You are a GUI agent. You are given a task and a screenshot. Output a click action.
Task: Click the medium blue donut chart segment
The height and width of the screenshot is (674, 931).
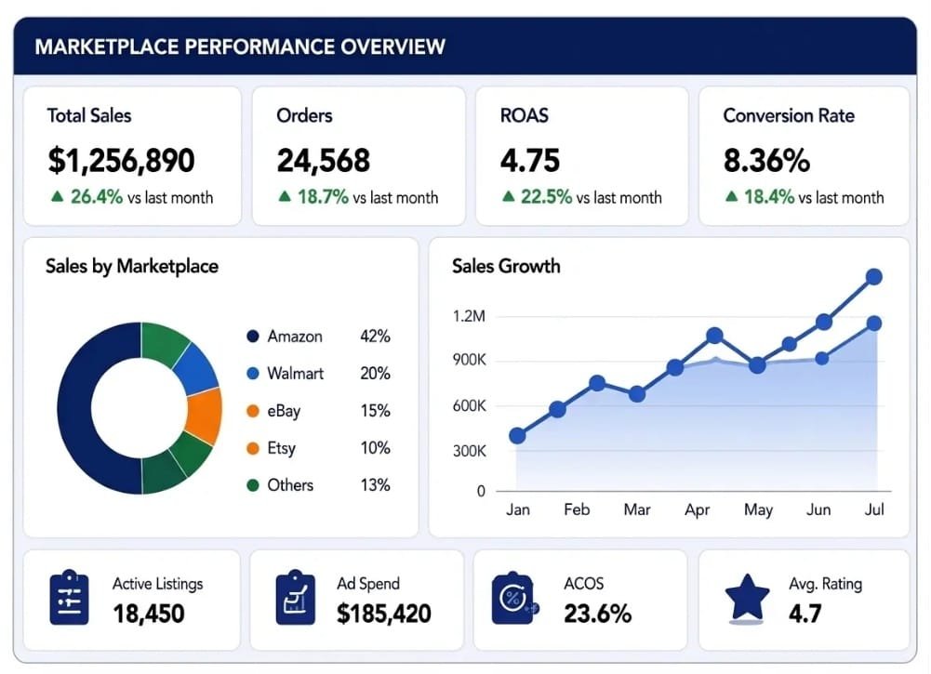click(x=196, y=370)
